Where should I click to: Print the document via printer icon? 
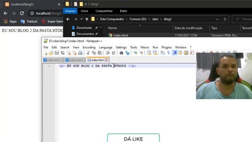click(80, 53)
